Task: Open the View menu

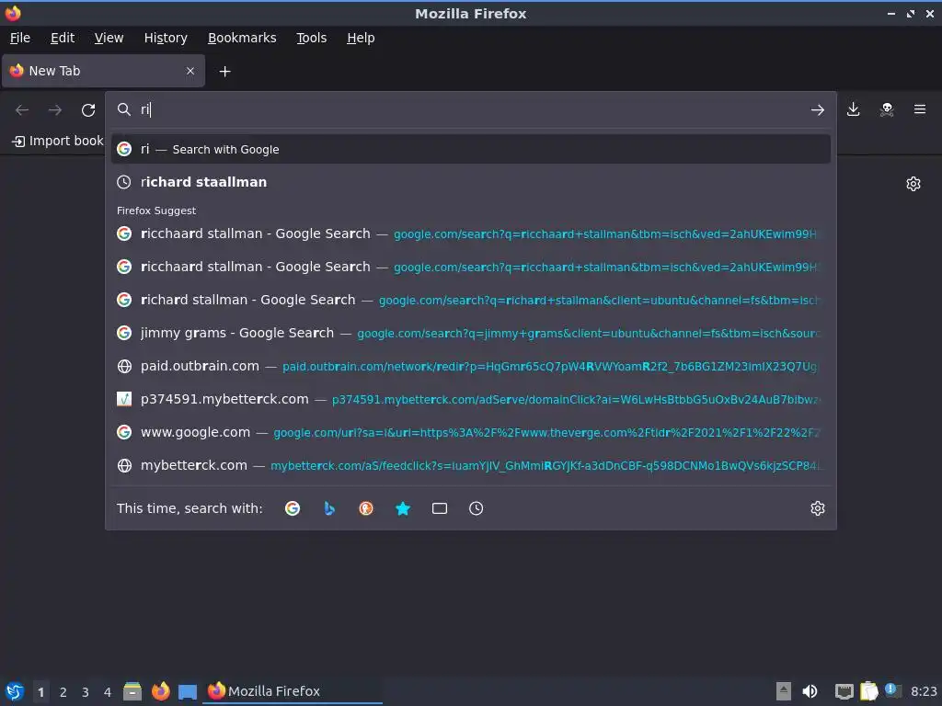Action: 109,38
